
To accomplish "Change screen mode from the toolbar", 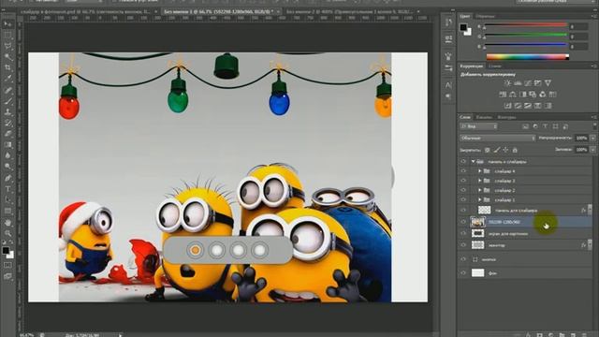I will coord(7,276).
